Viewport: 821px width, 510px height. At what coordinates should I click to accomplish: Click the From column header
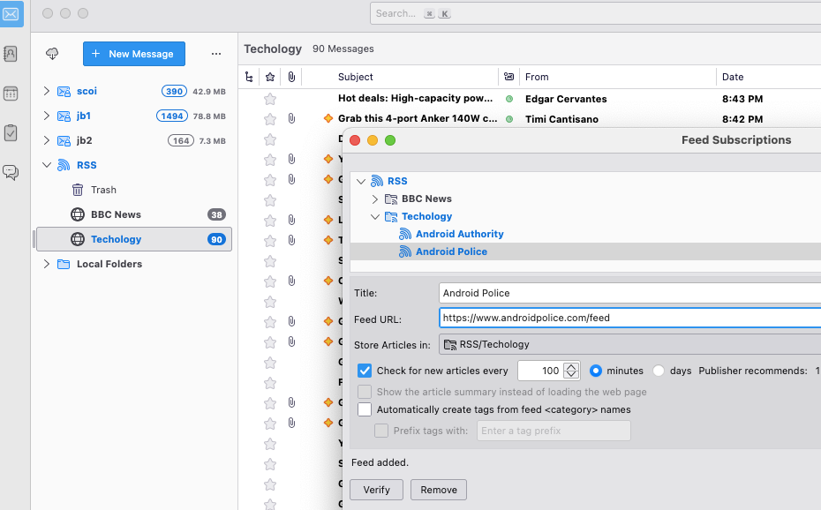click(537, 77)
